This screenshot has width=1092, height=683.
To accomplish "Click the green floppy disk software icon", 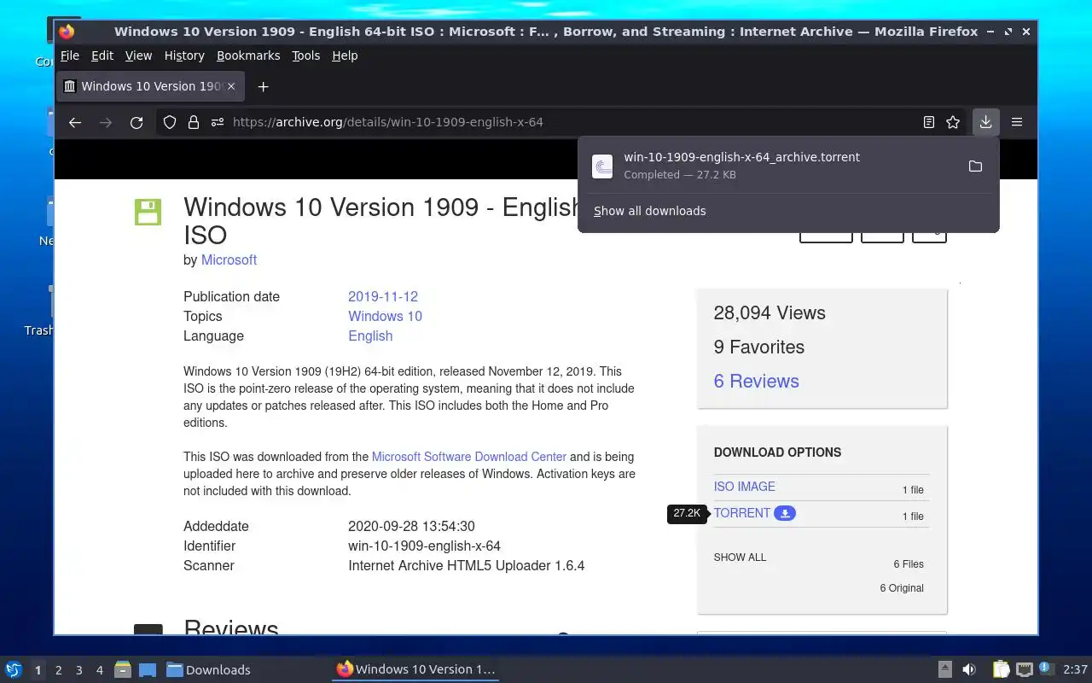I will (148, 212).
